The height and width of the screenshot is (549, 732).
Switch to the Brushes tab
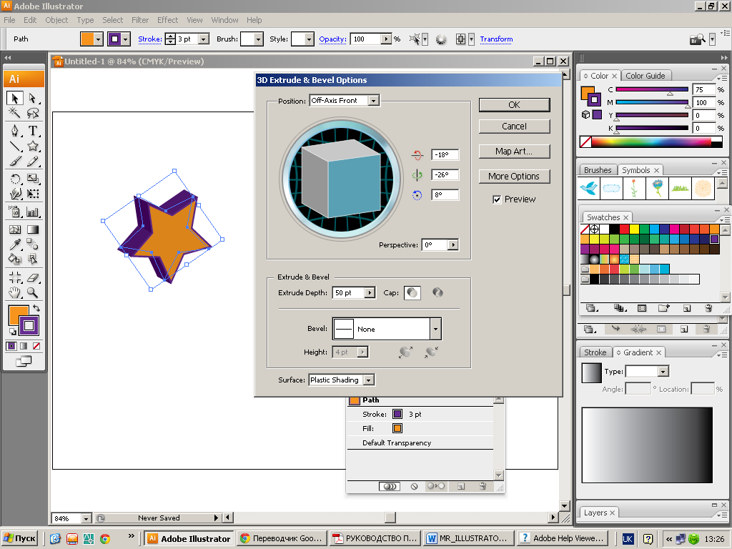[x=598, y=170]
